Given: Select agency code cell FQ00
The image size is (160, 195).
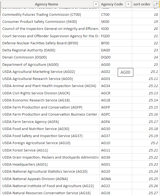Looking at the screenshot, I should (116, 36).
